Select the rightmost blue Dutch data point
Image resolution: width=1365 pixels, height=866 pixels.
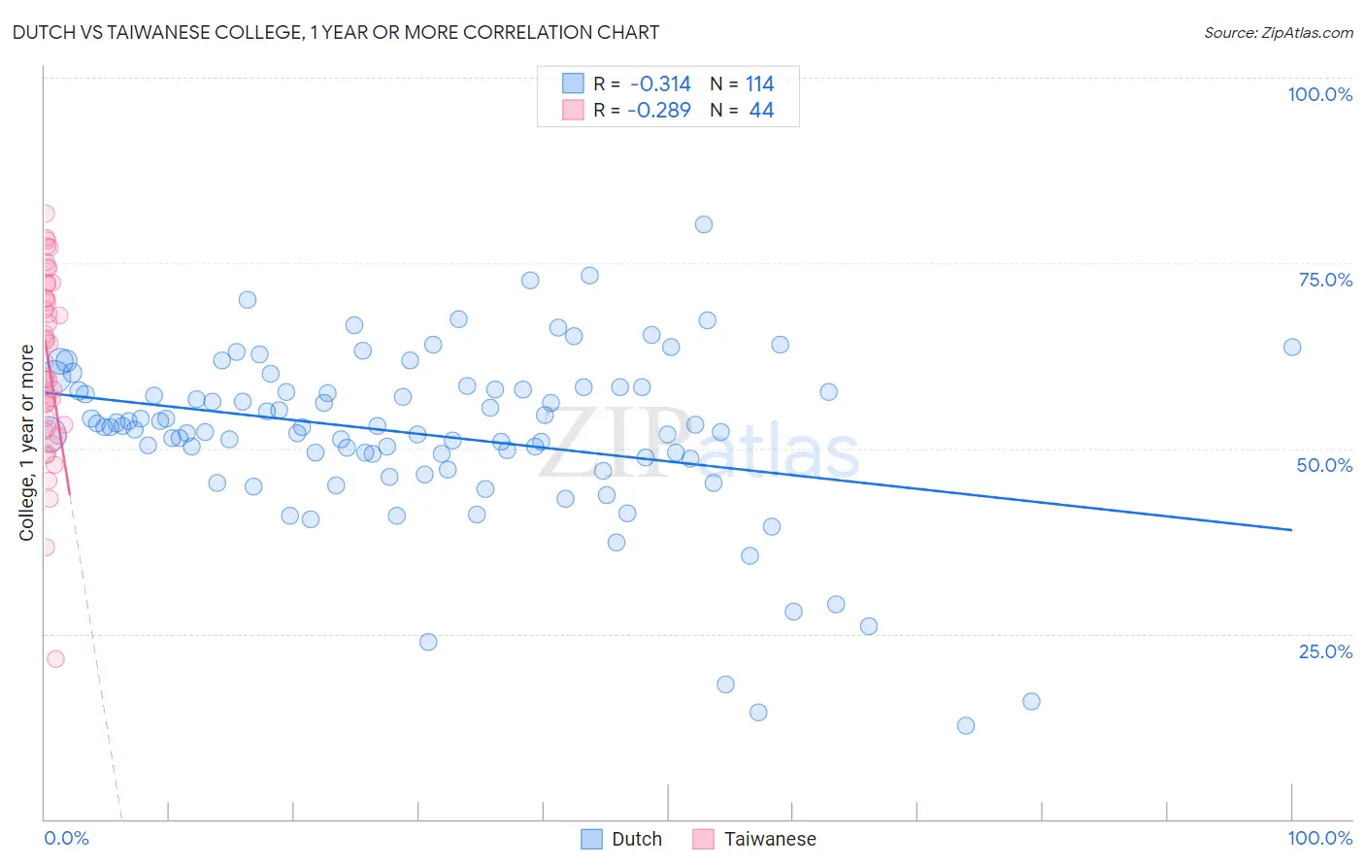(x=1292, y=347)
